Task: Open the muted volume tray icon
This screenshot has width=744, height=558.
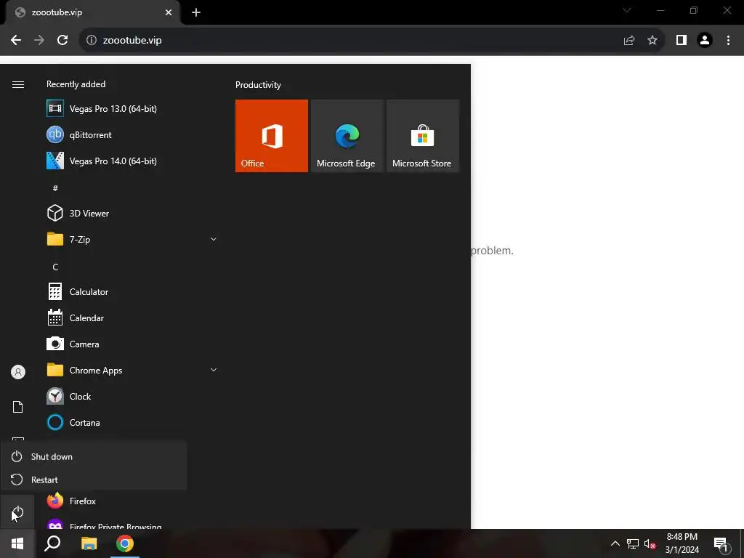Action: point(650,543)
